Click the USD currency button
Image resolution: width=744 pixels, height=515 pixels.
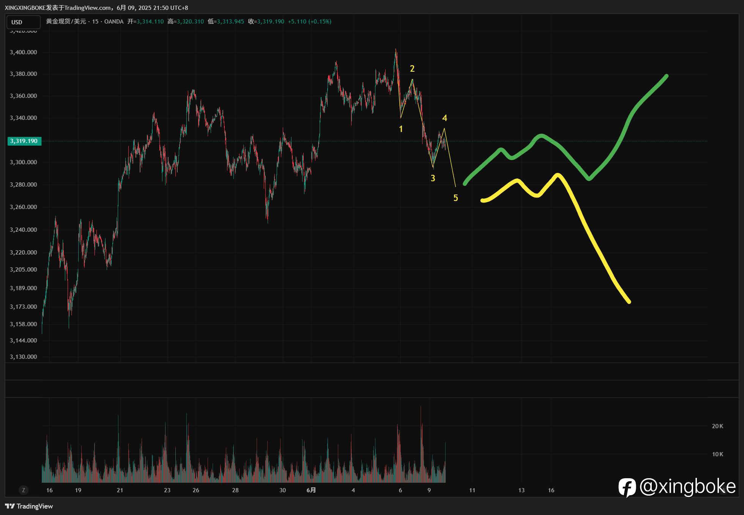(24, 22)
